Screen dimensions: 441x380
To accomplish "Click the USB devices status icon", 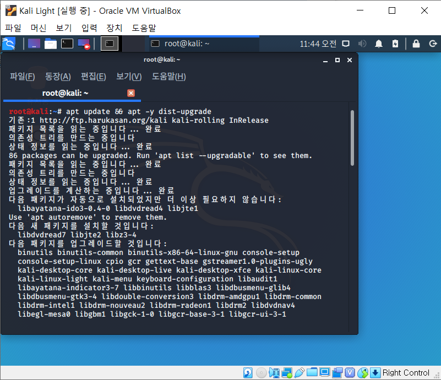I will (300, 373).
